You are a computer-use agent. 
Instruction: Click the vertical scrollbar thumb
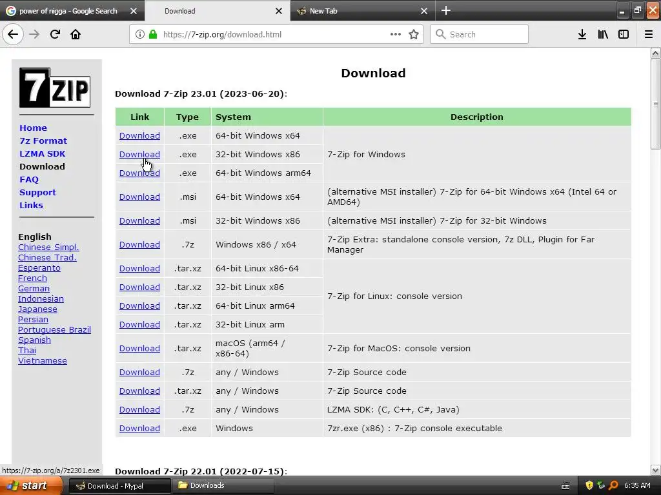[x=656, y=104]
